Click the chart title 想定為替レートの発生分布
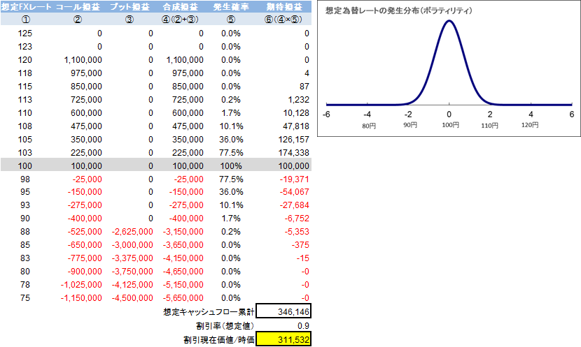The width and height of the screenshot is (581, 347). [398, 12]
